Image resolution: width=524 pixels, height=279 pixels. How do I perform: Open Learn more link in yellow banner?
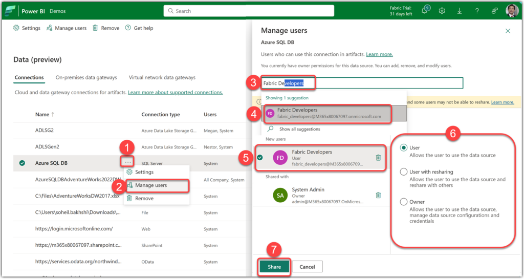click(503, 102)
